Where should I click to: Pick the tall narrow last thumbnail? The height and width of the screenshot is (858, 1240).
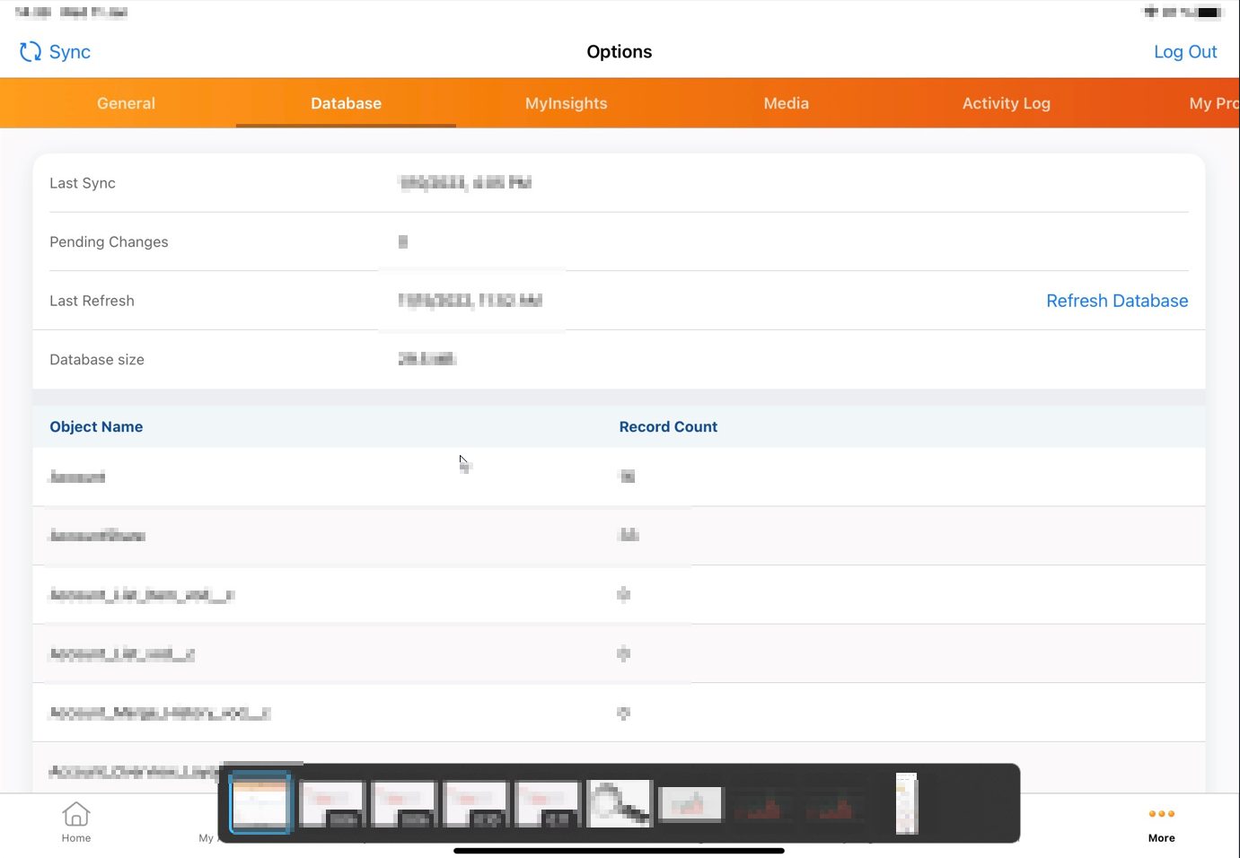907,803
